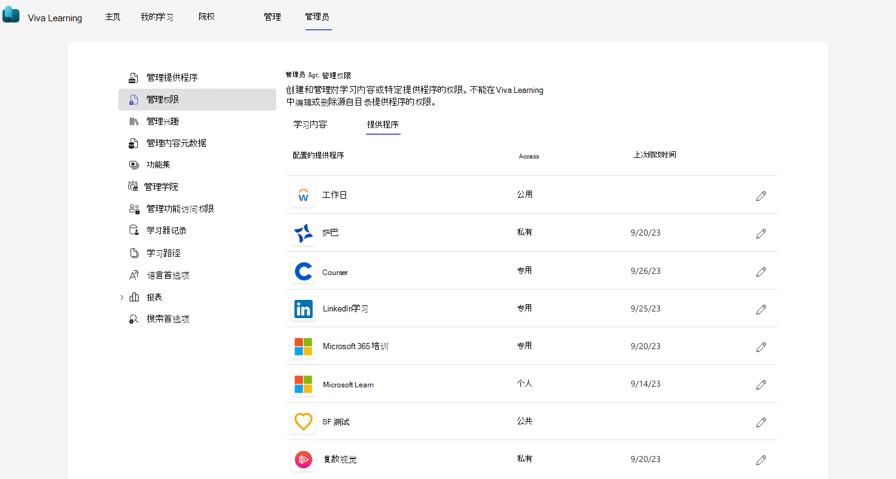Image resolution: width=896 pixels, height=479 pixels.
Task: Click the 管理兴趣 books icon
Action: [134, 121]
